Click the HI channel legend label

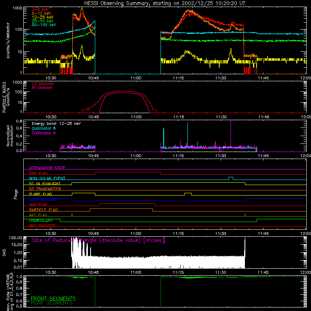point(42,88)
